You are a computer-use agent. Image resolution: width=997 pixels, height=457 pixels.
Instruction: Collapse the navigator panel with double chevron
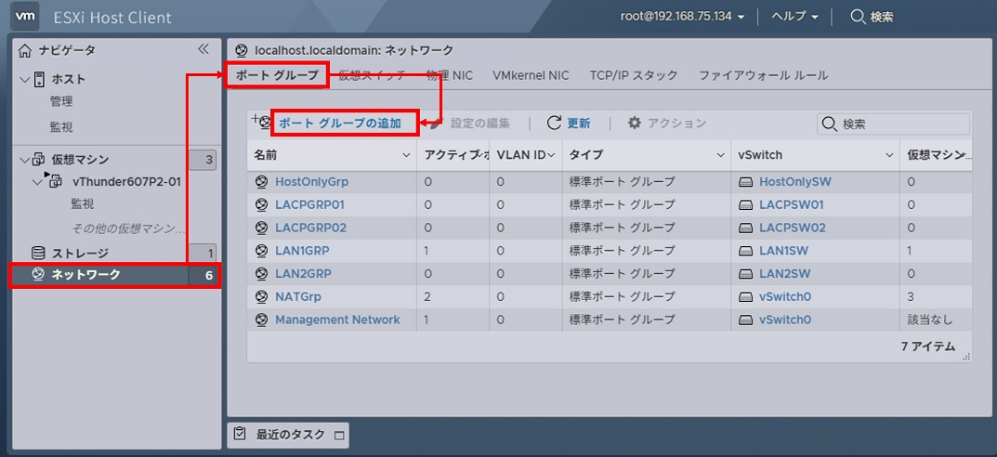click(203, 50)
